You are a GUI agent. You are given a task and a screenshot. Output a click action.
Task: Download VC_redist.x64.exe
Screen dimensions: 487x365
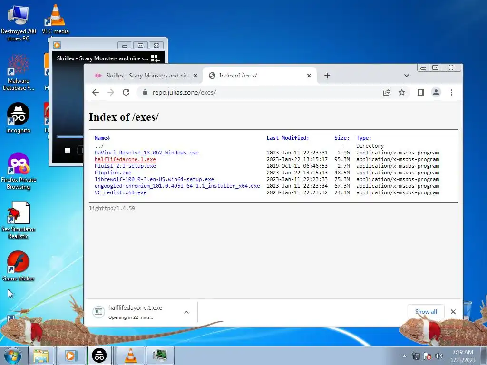click(x=120, y=193)
